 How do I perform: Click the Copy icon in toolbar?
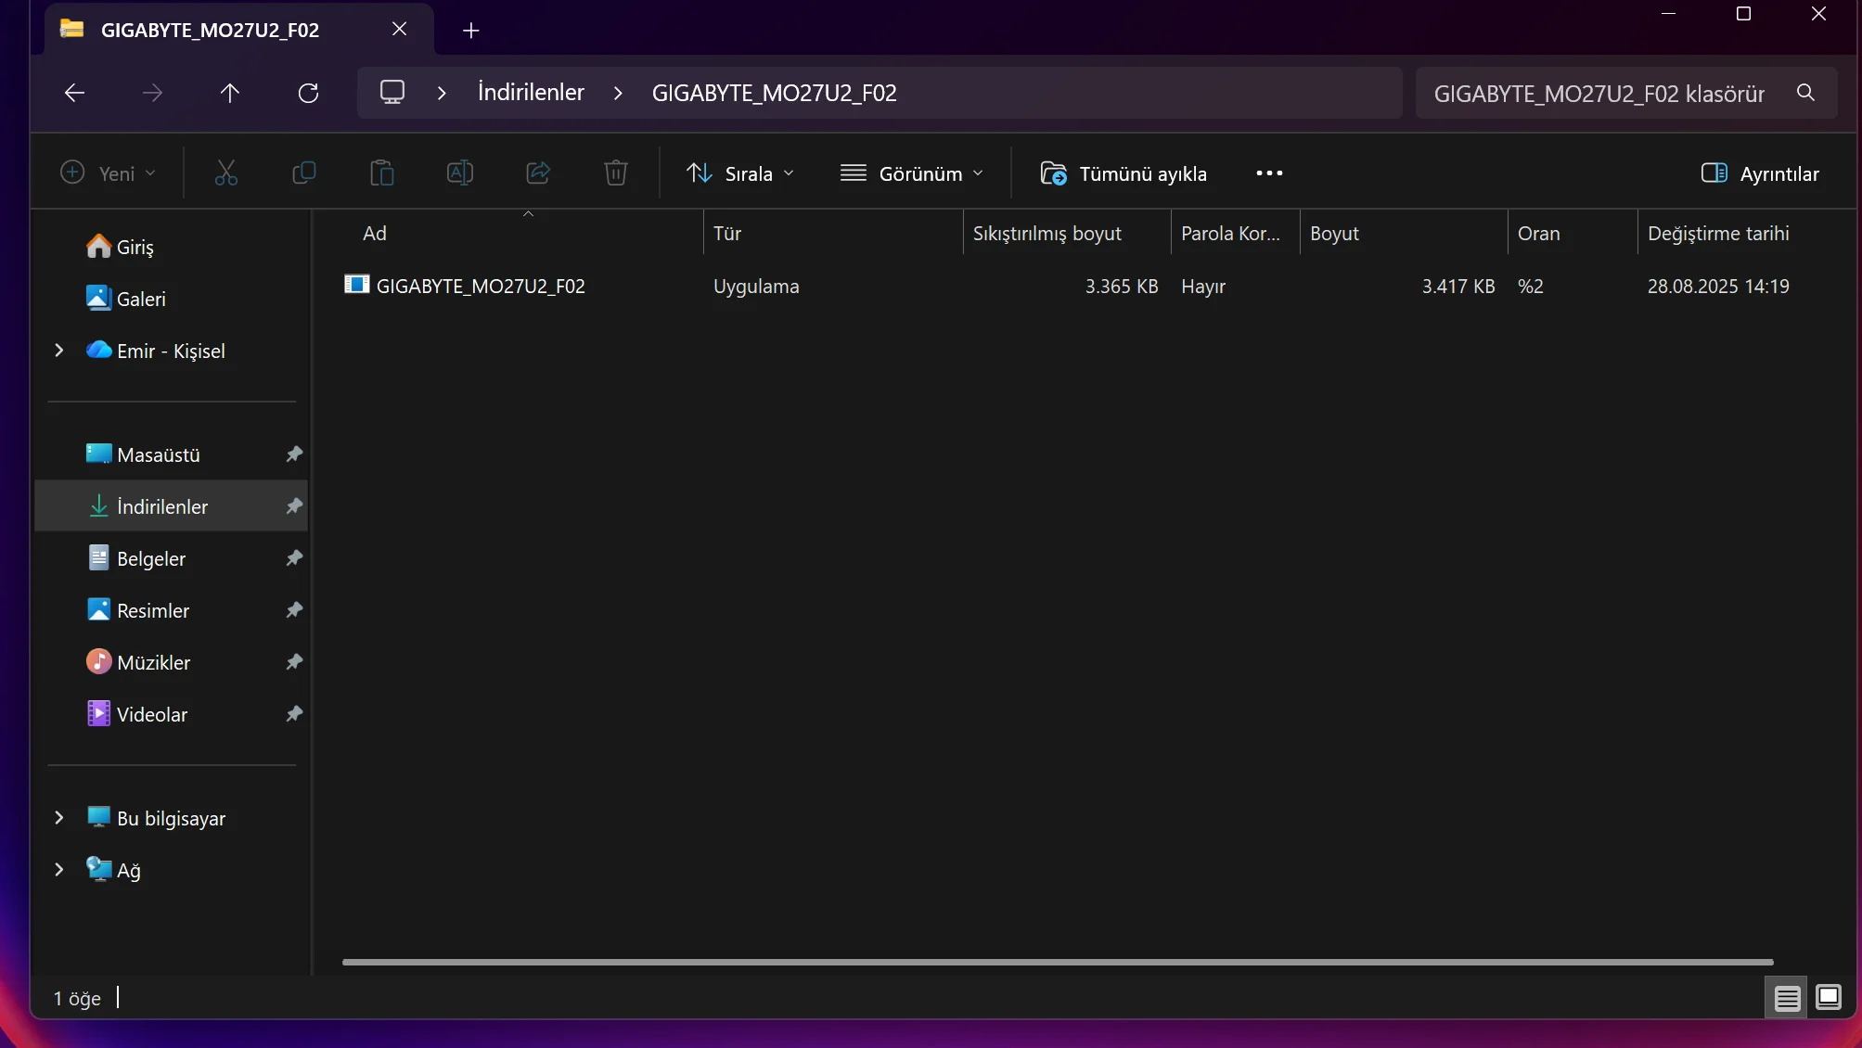[304, 173]
